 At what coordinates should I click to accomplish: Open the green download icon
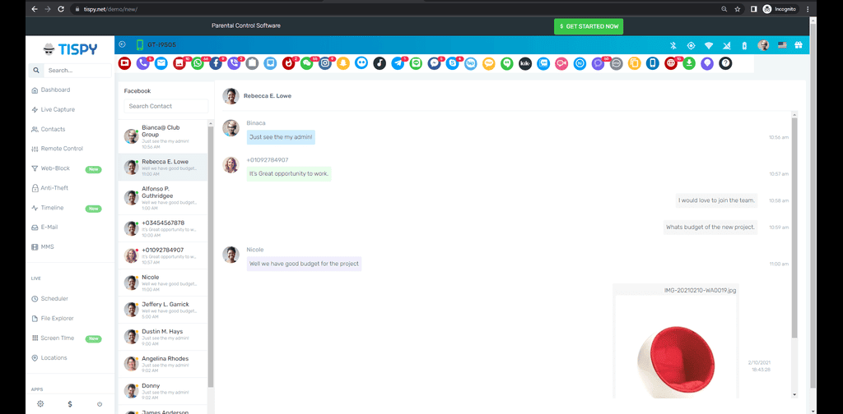click(x=689, y=63)
